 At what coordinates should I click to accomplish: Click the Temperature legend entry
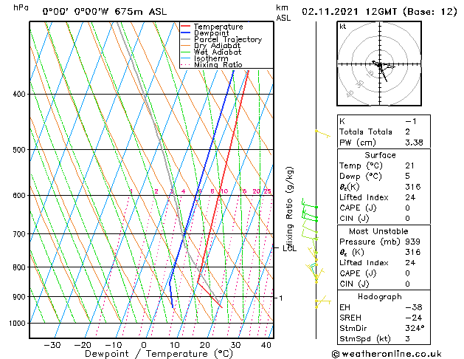212,27
